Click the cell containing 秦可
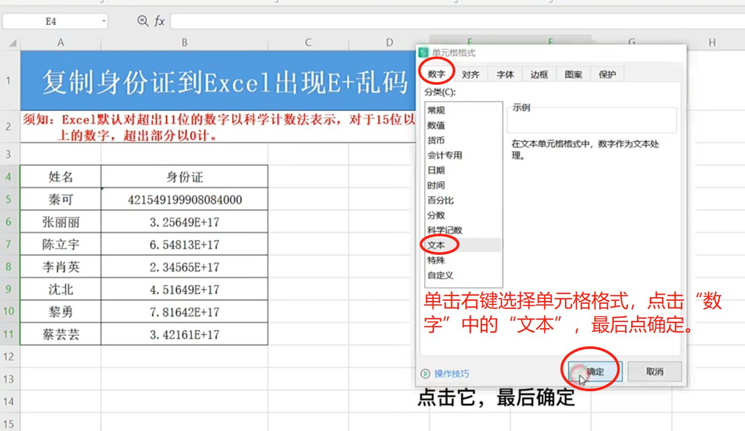Screen dimensions: 745x431 pyautogui.click(x=61, y=199)
